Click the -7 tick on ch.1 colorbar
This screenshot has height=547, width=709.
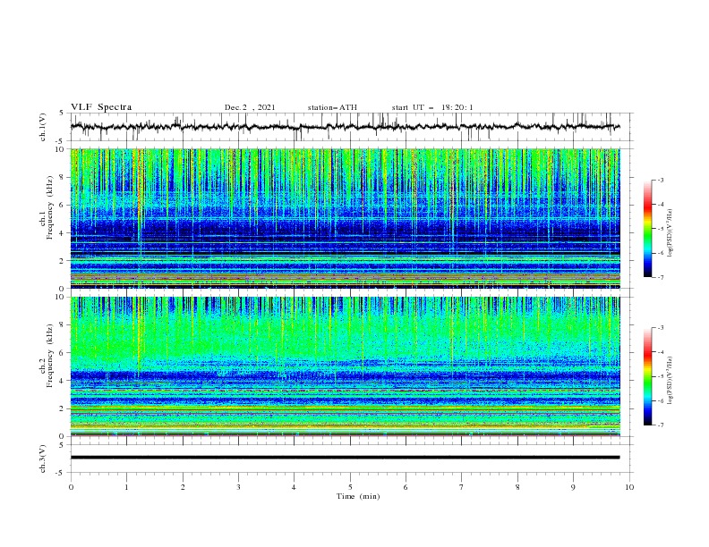point(661,277)
